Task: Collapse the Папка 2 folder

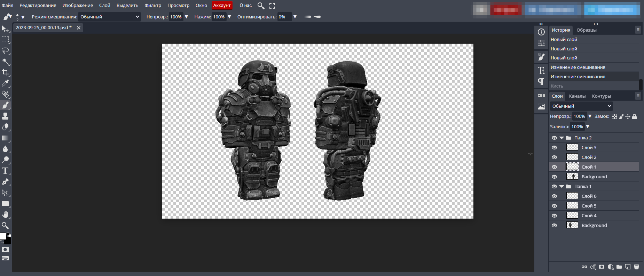Action: pos(561,138)
